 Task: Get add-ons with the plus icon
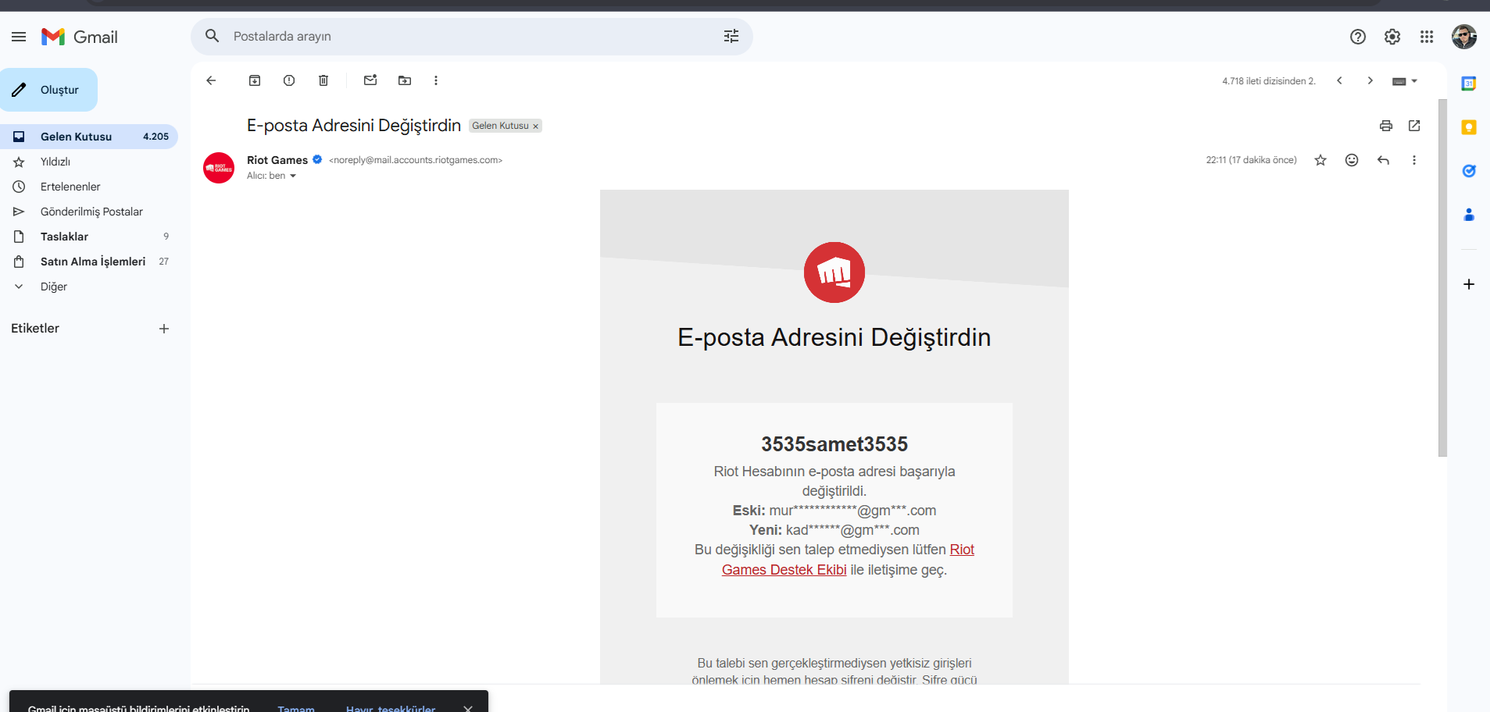[1469, 284]
